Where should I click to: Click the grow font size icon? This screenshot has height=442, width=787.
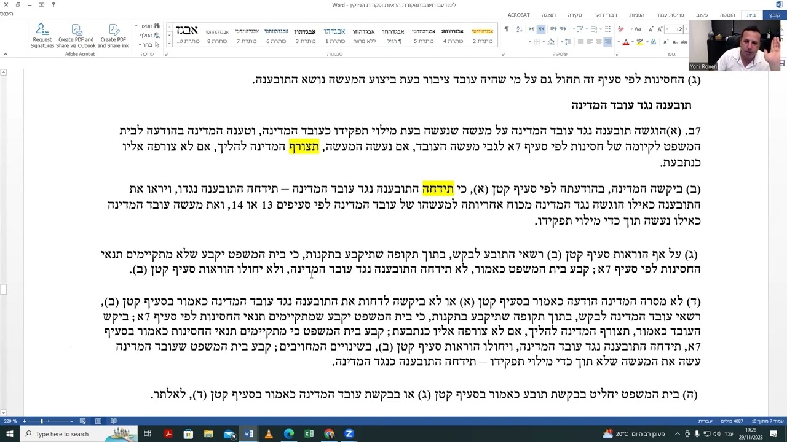pos(659,29)
